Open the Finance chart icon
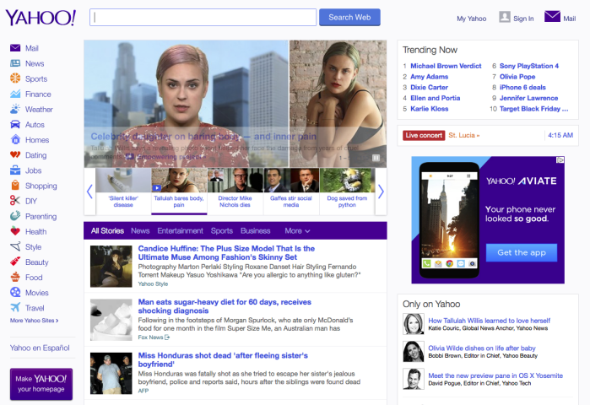Viewport: 590px width, 405px height. [15, 94]
